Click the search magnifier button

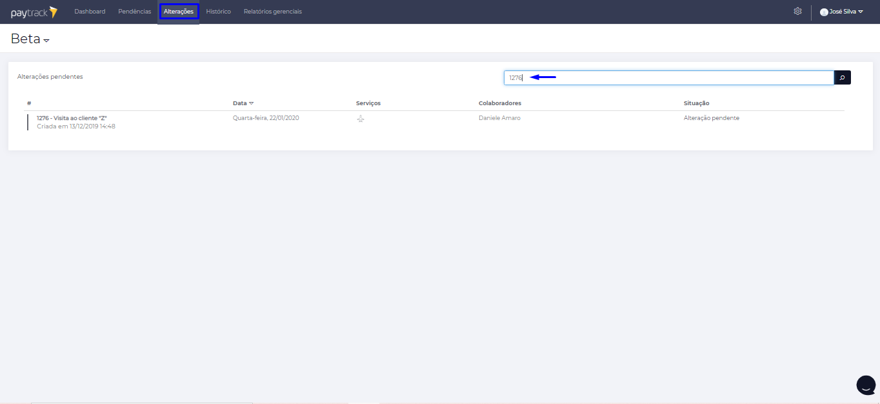(x=842, y=77)
